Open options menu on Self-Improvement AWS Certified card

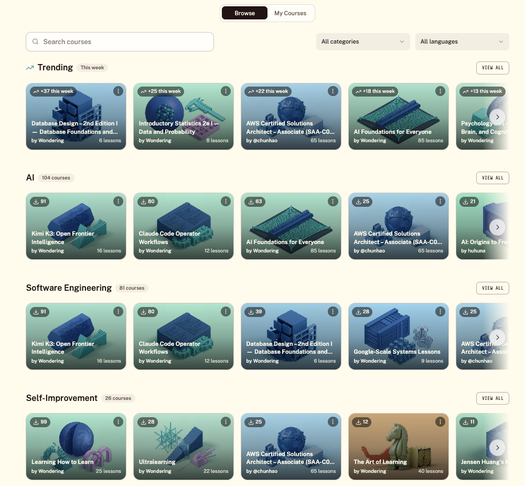point(333,421)
